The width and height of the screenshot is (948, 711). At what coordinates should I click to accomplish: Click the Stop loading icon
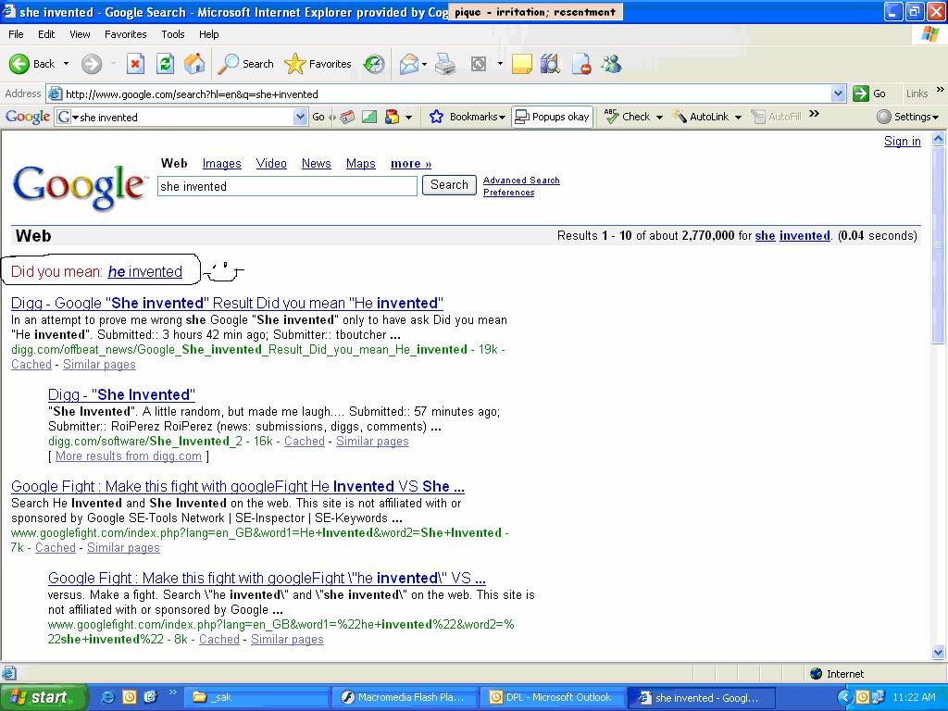[135, 64]
